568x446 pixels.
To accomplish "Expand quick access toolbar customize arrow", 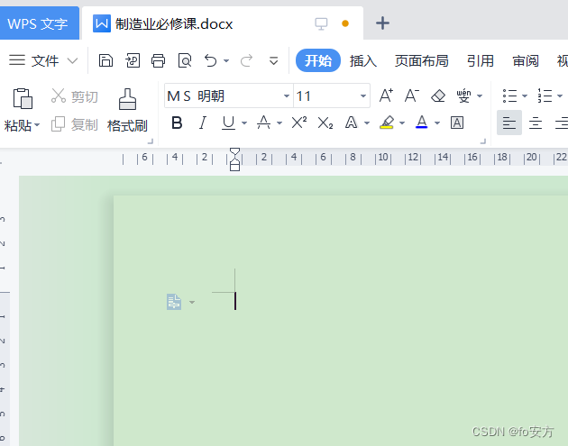I will tap(273, 61).
